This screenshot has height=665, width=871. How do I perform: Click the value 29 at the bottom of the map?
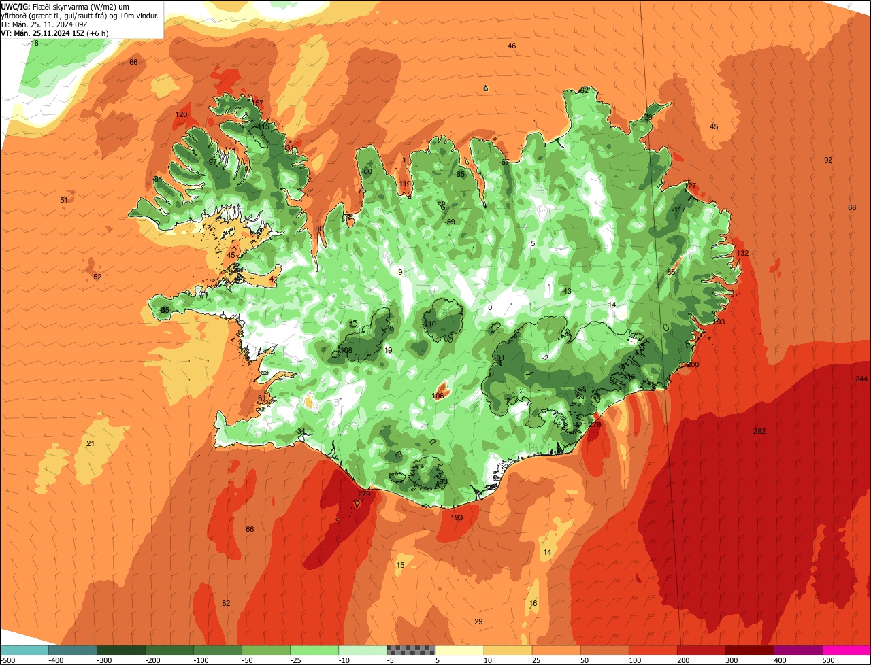coord(478,622)
